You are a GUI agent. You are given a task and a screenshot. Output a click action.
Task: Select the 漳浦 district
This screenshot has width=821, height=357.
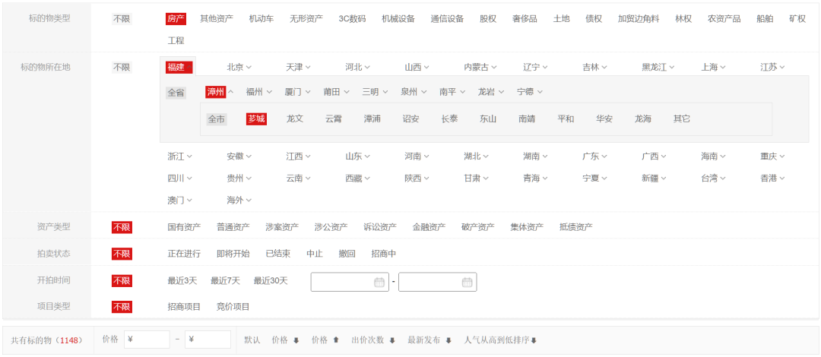372,118
